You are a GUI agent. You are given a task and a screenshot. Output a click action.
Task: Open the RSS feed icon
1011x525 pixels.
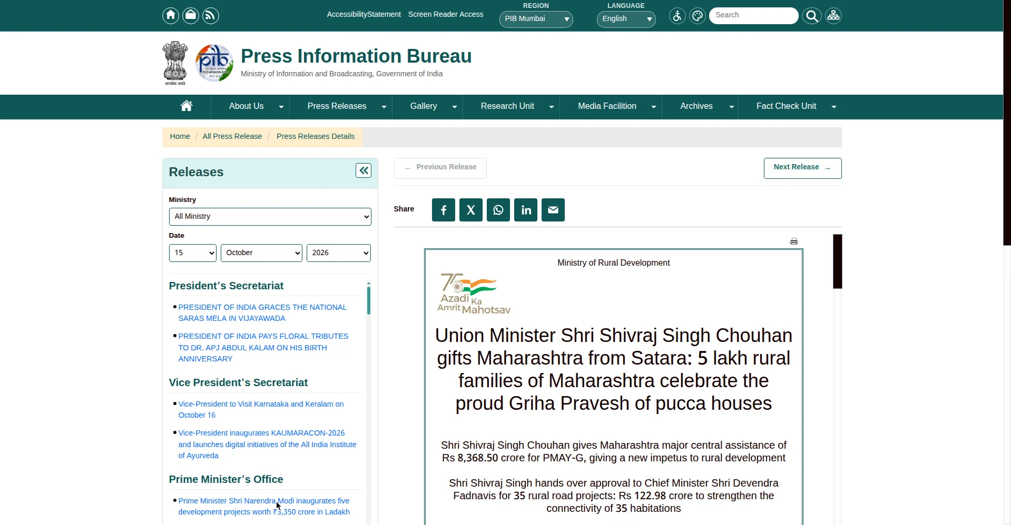point(211,16)
